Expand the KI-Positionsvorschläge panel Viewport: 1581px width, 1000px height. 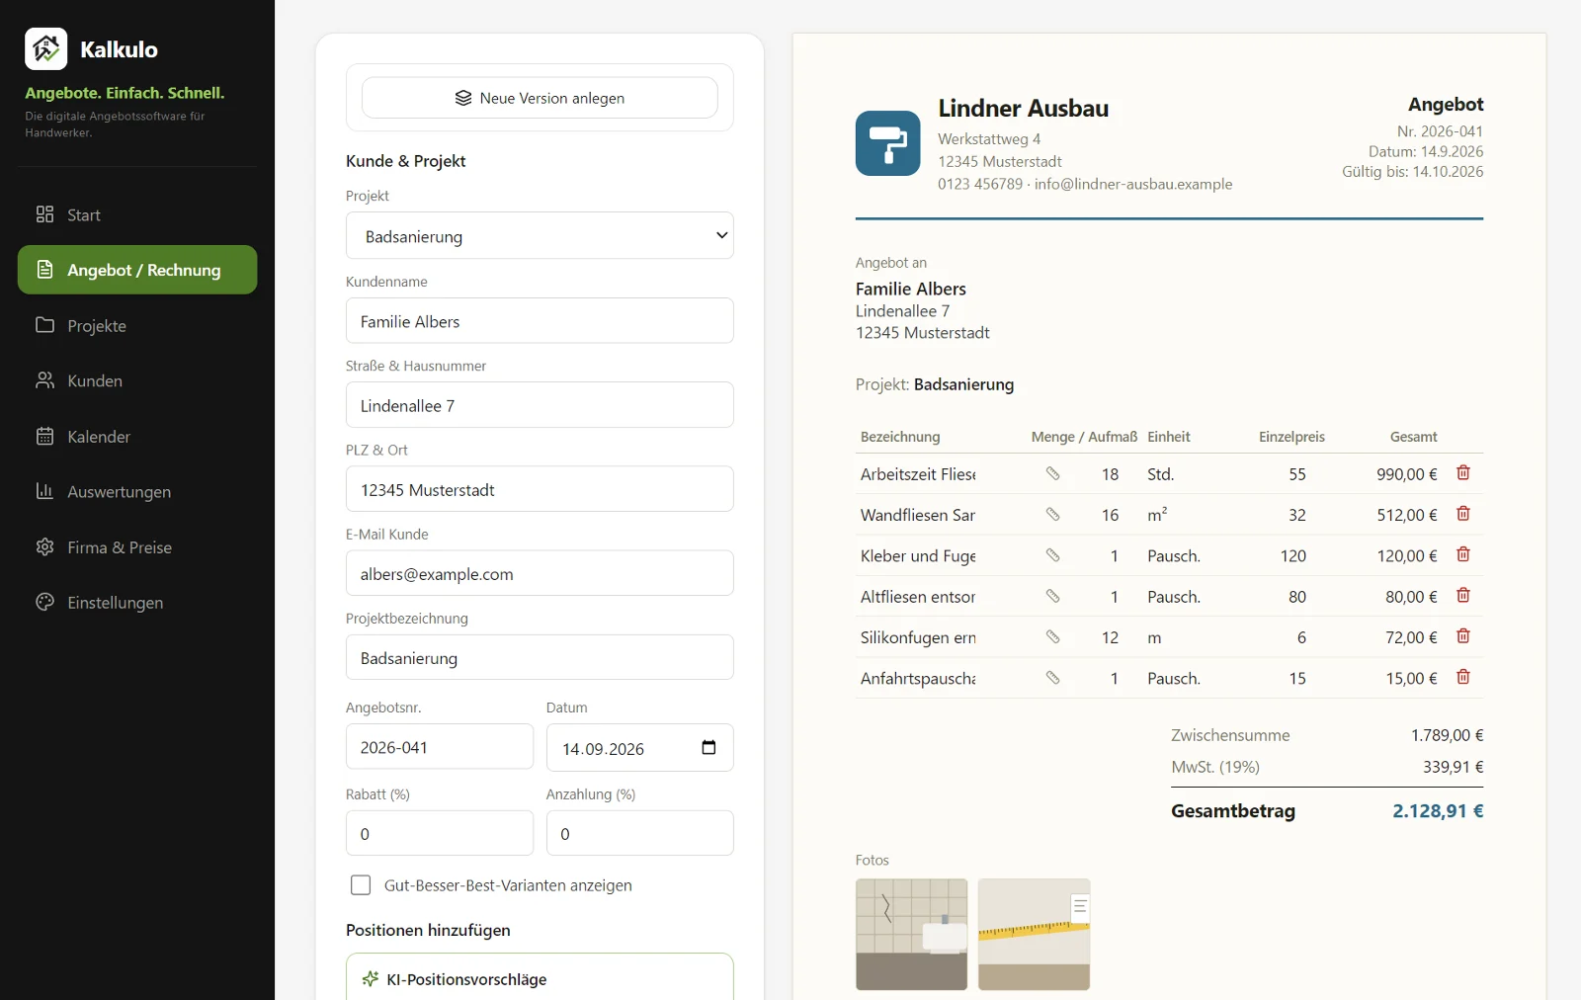click(x=540, y=978)
